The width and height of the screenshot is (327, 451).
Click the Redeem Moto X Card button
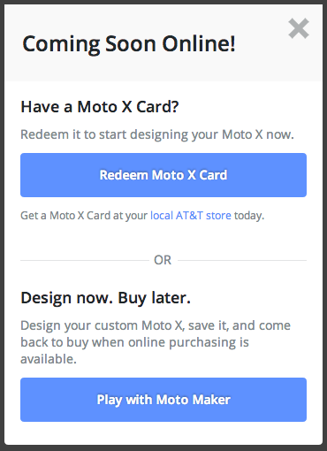pyautogui.click(x=163, y=175)
